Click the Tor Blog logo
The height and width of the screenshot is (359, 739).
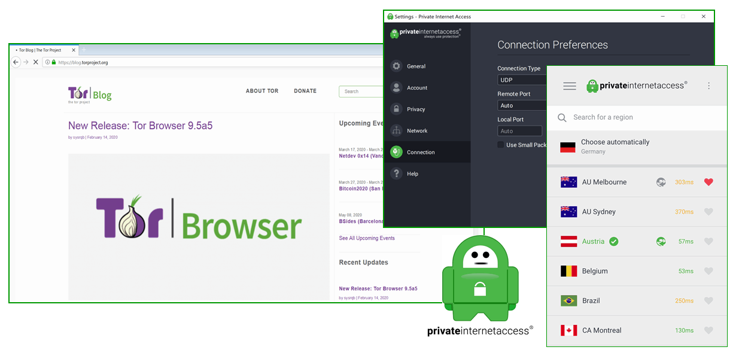click(90, 95)
